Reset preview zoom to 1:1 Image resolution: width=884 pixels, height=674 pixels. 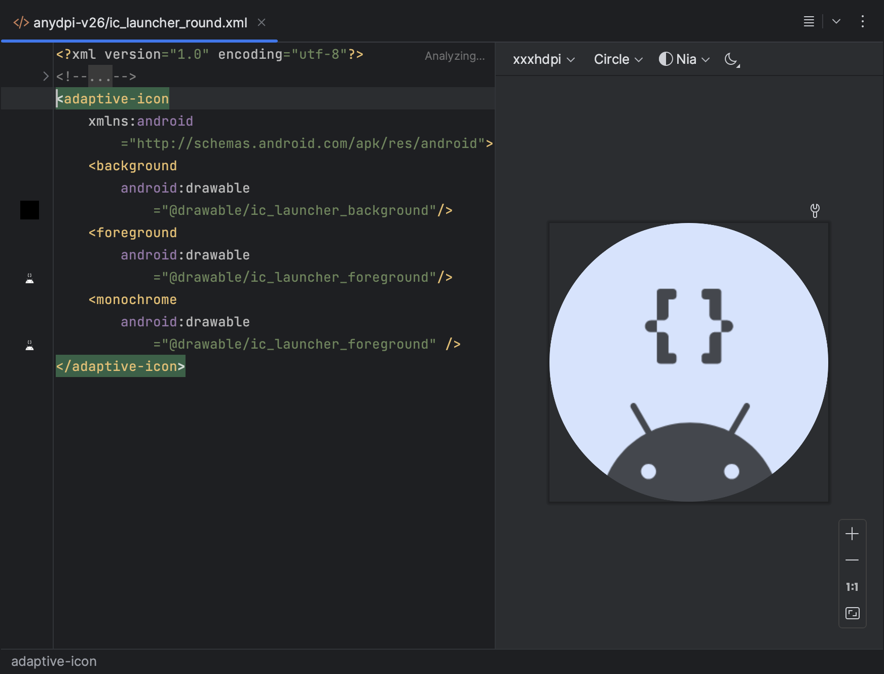pos(852,587)
